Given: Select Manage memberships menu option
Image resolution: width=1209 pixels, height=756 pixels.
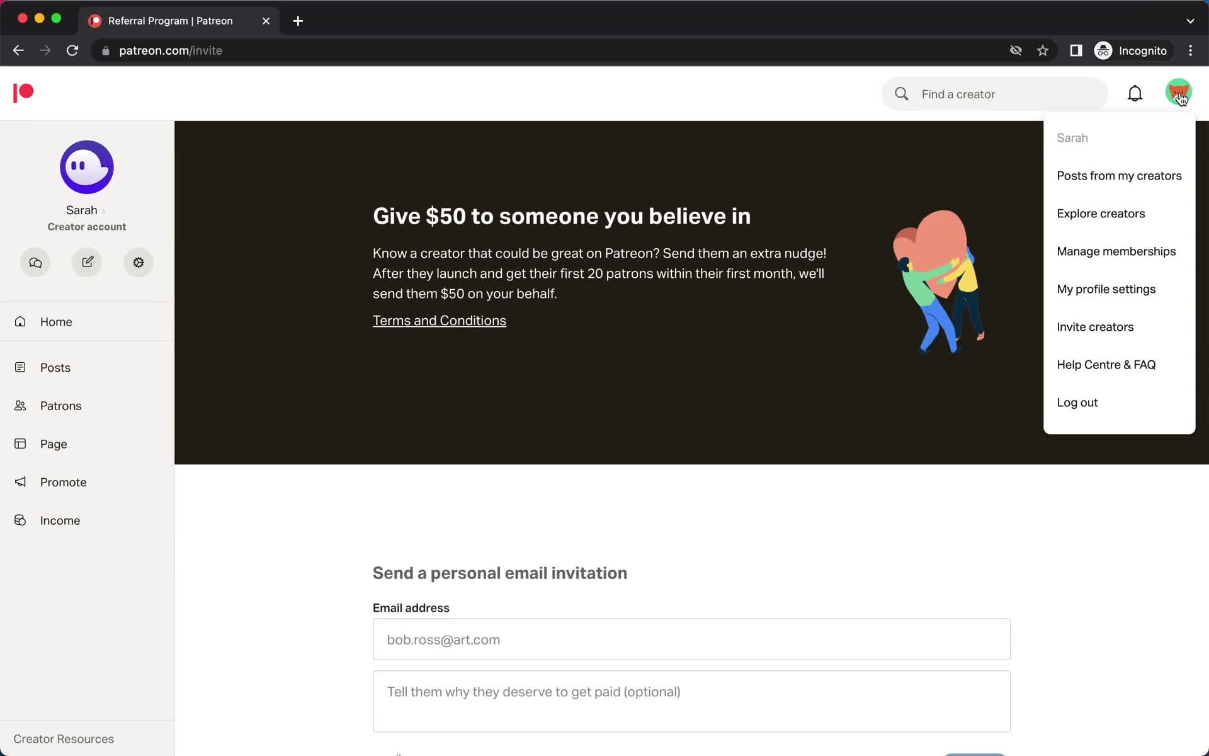Looking at the screenshot, I should pyautogui.click(x=1116, y=251).
